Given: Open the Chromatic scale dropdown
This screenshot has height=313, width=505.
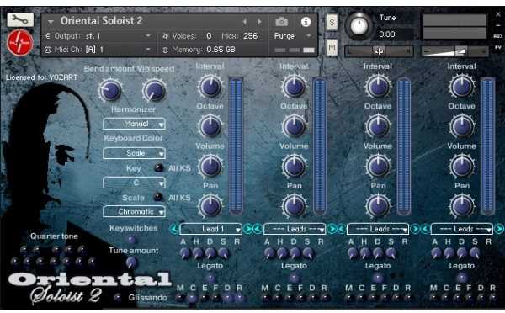Looking at the screenshot, I should (x=135, y=211).
